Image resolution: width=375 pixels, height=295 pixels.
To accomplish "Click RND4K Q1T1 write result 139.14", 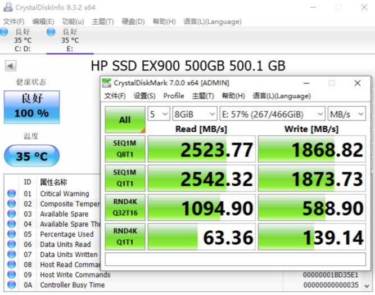I will pyautogui.click(x=312, y=236).
